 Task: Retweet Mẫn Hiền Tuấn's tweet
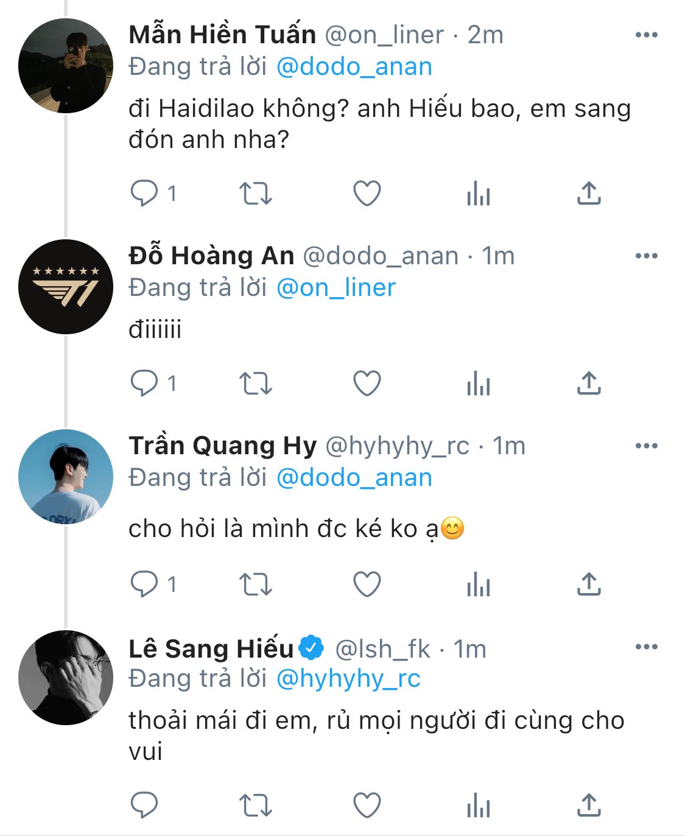(x=255, y=194)
